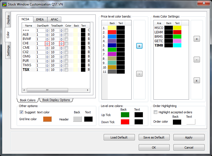Enable Highlight accepted orders checkbox
The height and width of the screenshot is (156, 212).
tap(156, 112)
